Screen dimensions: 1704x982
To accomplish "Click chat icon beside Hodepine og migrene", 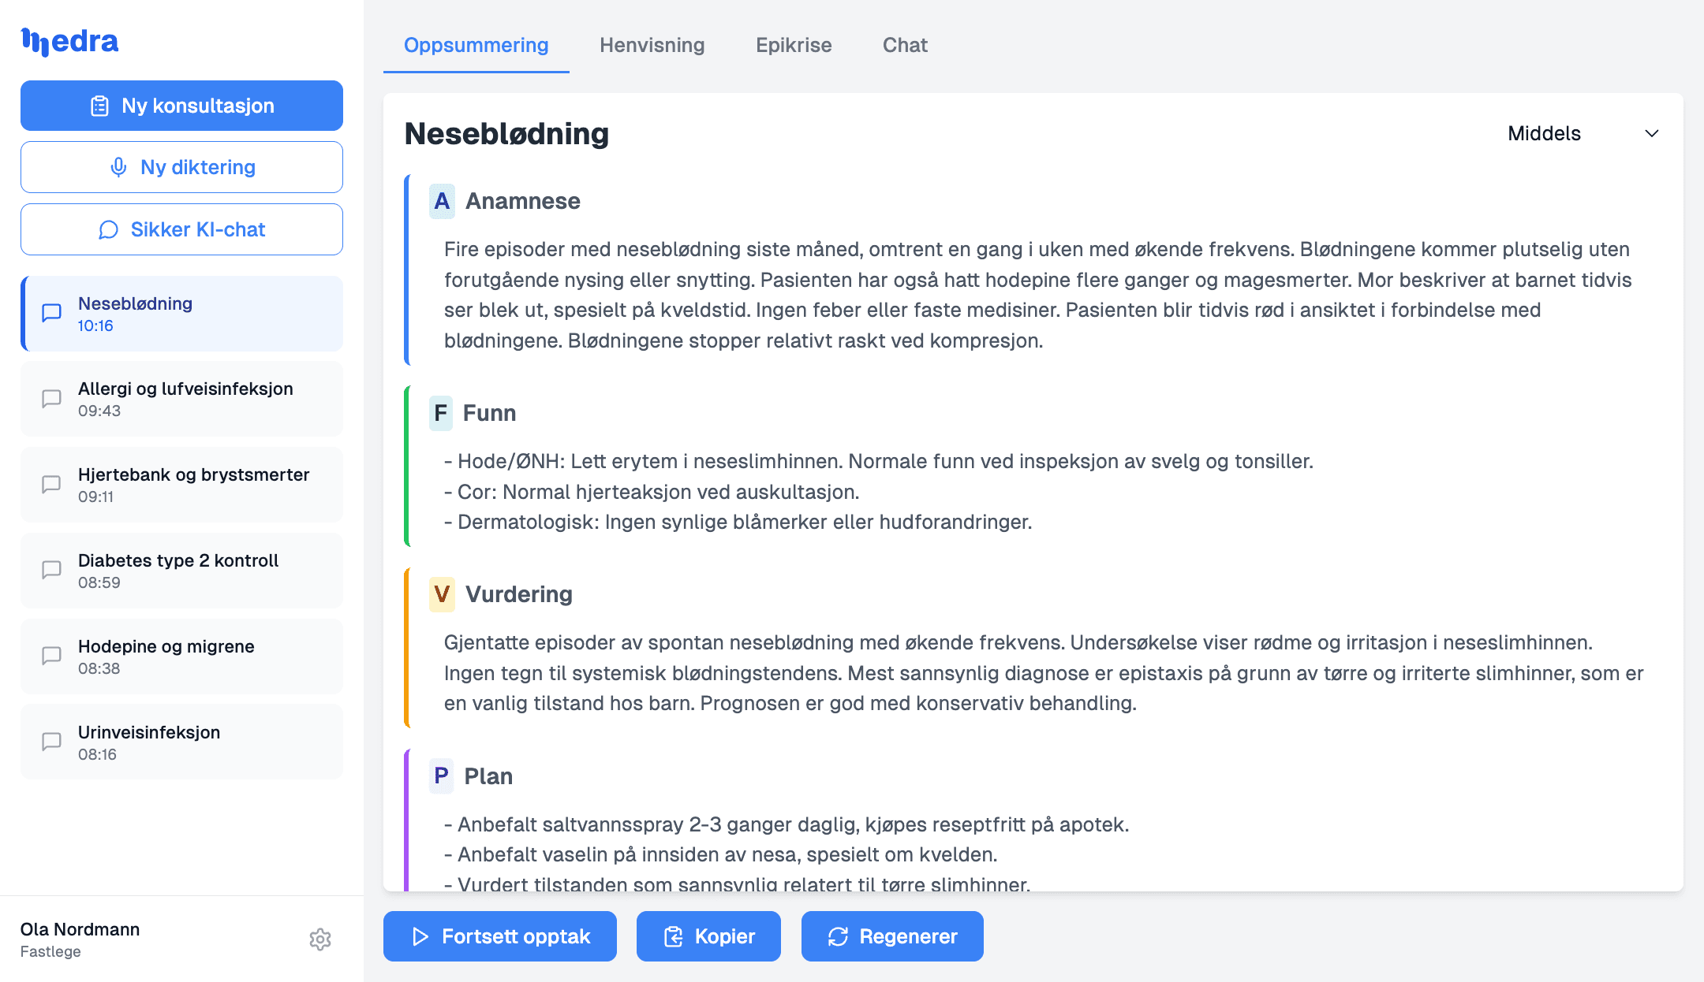I will pyautogui.click(x=51, y=656).
